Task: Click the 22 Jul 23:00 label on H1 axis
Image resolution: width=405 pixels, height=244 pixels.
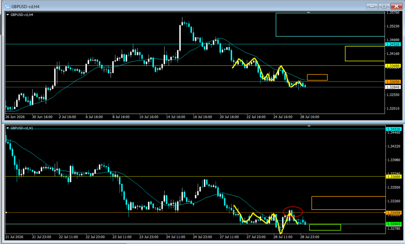Action: point(95,237)
